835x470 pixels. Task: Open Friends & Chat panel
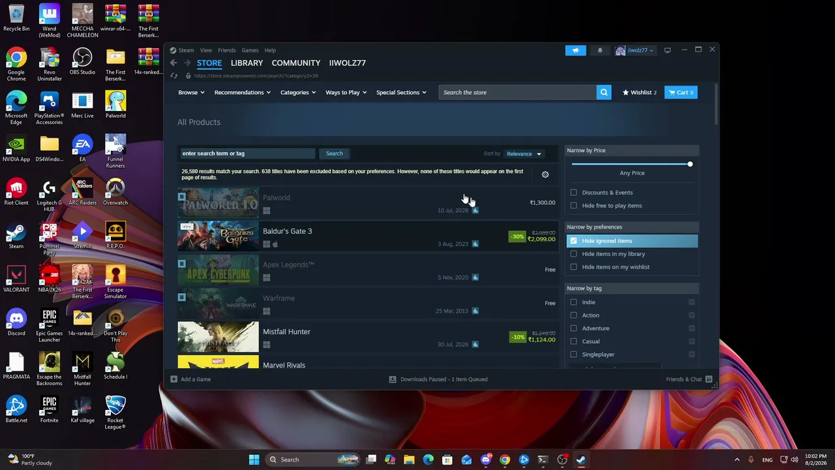[689, 379]
